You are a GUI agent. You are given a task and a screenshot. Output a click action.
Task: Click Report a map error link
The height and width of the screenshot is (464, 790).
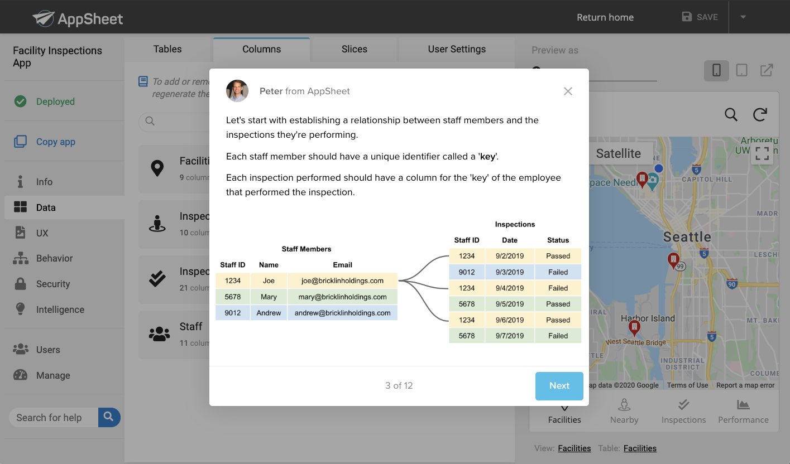pos(745,385)
